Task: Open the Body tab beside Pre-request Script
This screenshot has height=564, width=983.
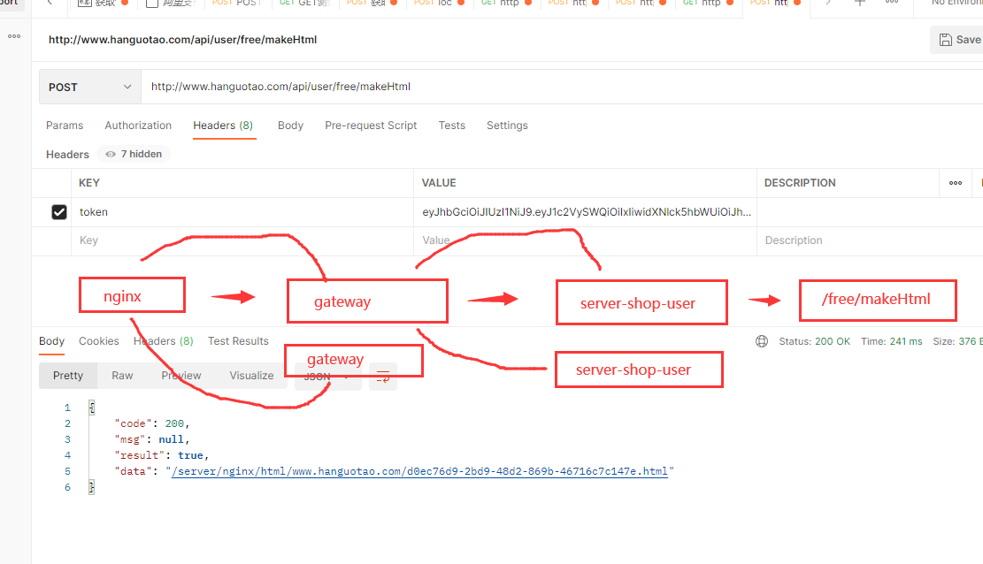Action: point(290,126)
